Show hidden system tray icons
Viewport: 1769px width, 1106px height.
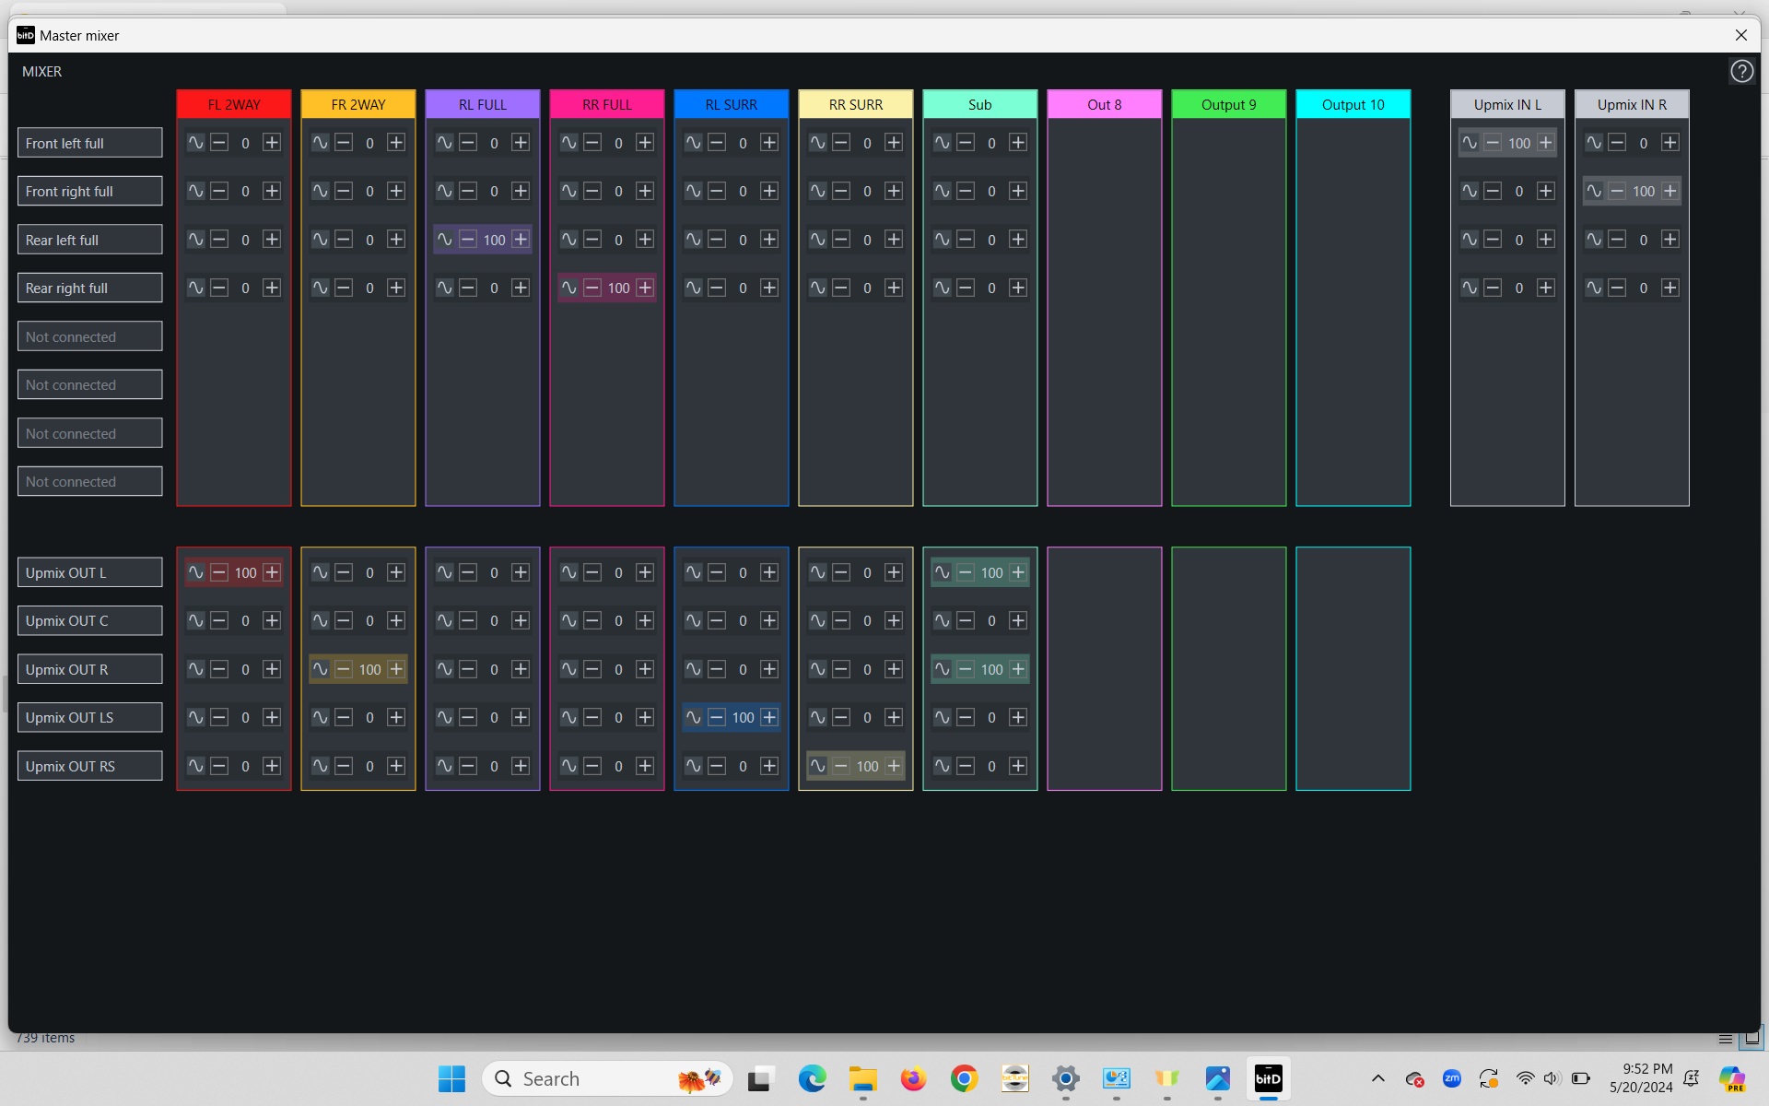pyautogui.click(x=1377, y=1078)
